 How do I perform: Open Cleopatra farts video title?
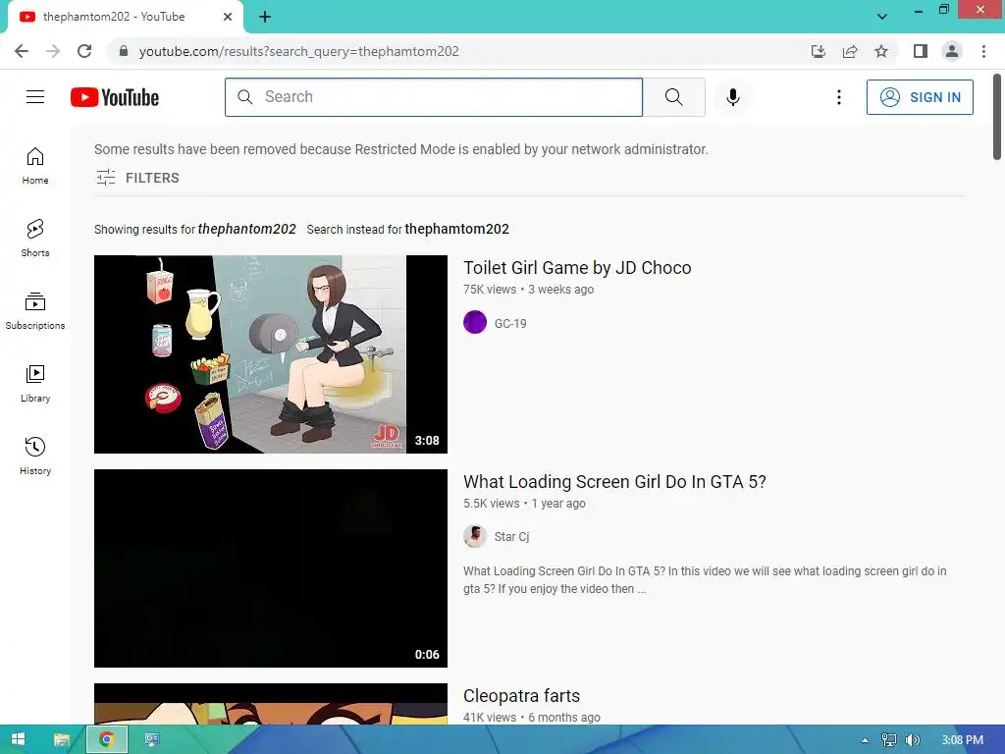click(x=521, y=696)
